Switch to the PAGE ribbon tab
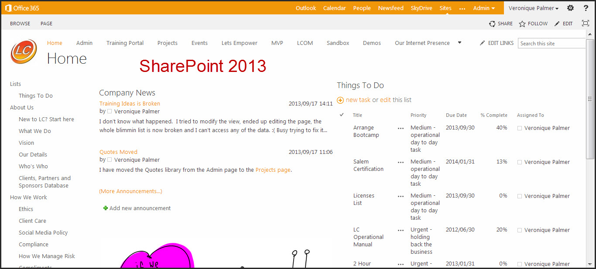Image resolution: width=596 pixels, height=269 pixels. (46, 24)
